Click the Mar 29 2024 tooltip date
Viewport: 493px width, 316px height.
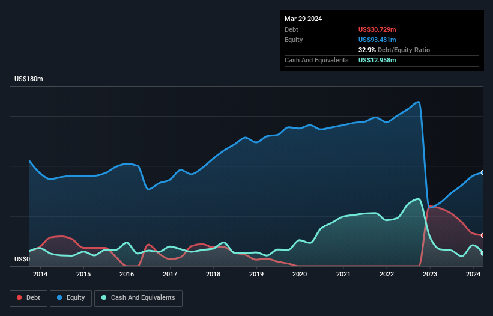(303, 19)
